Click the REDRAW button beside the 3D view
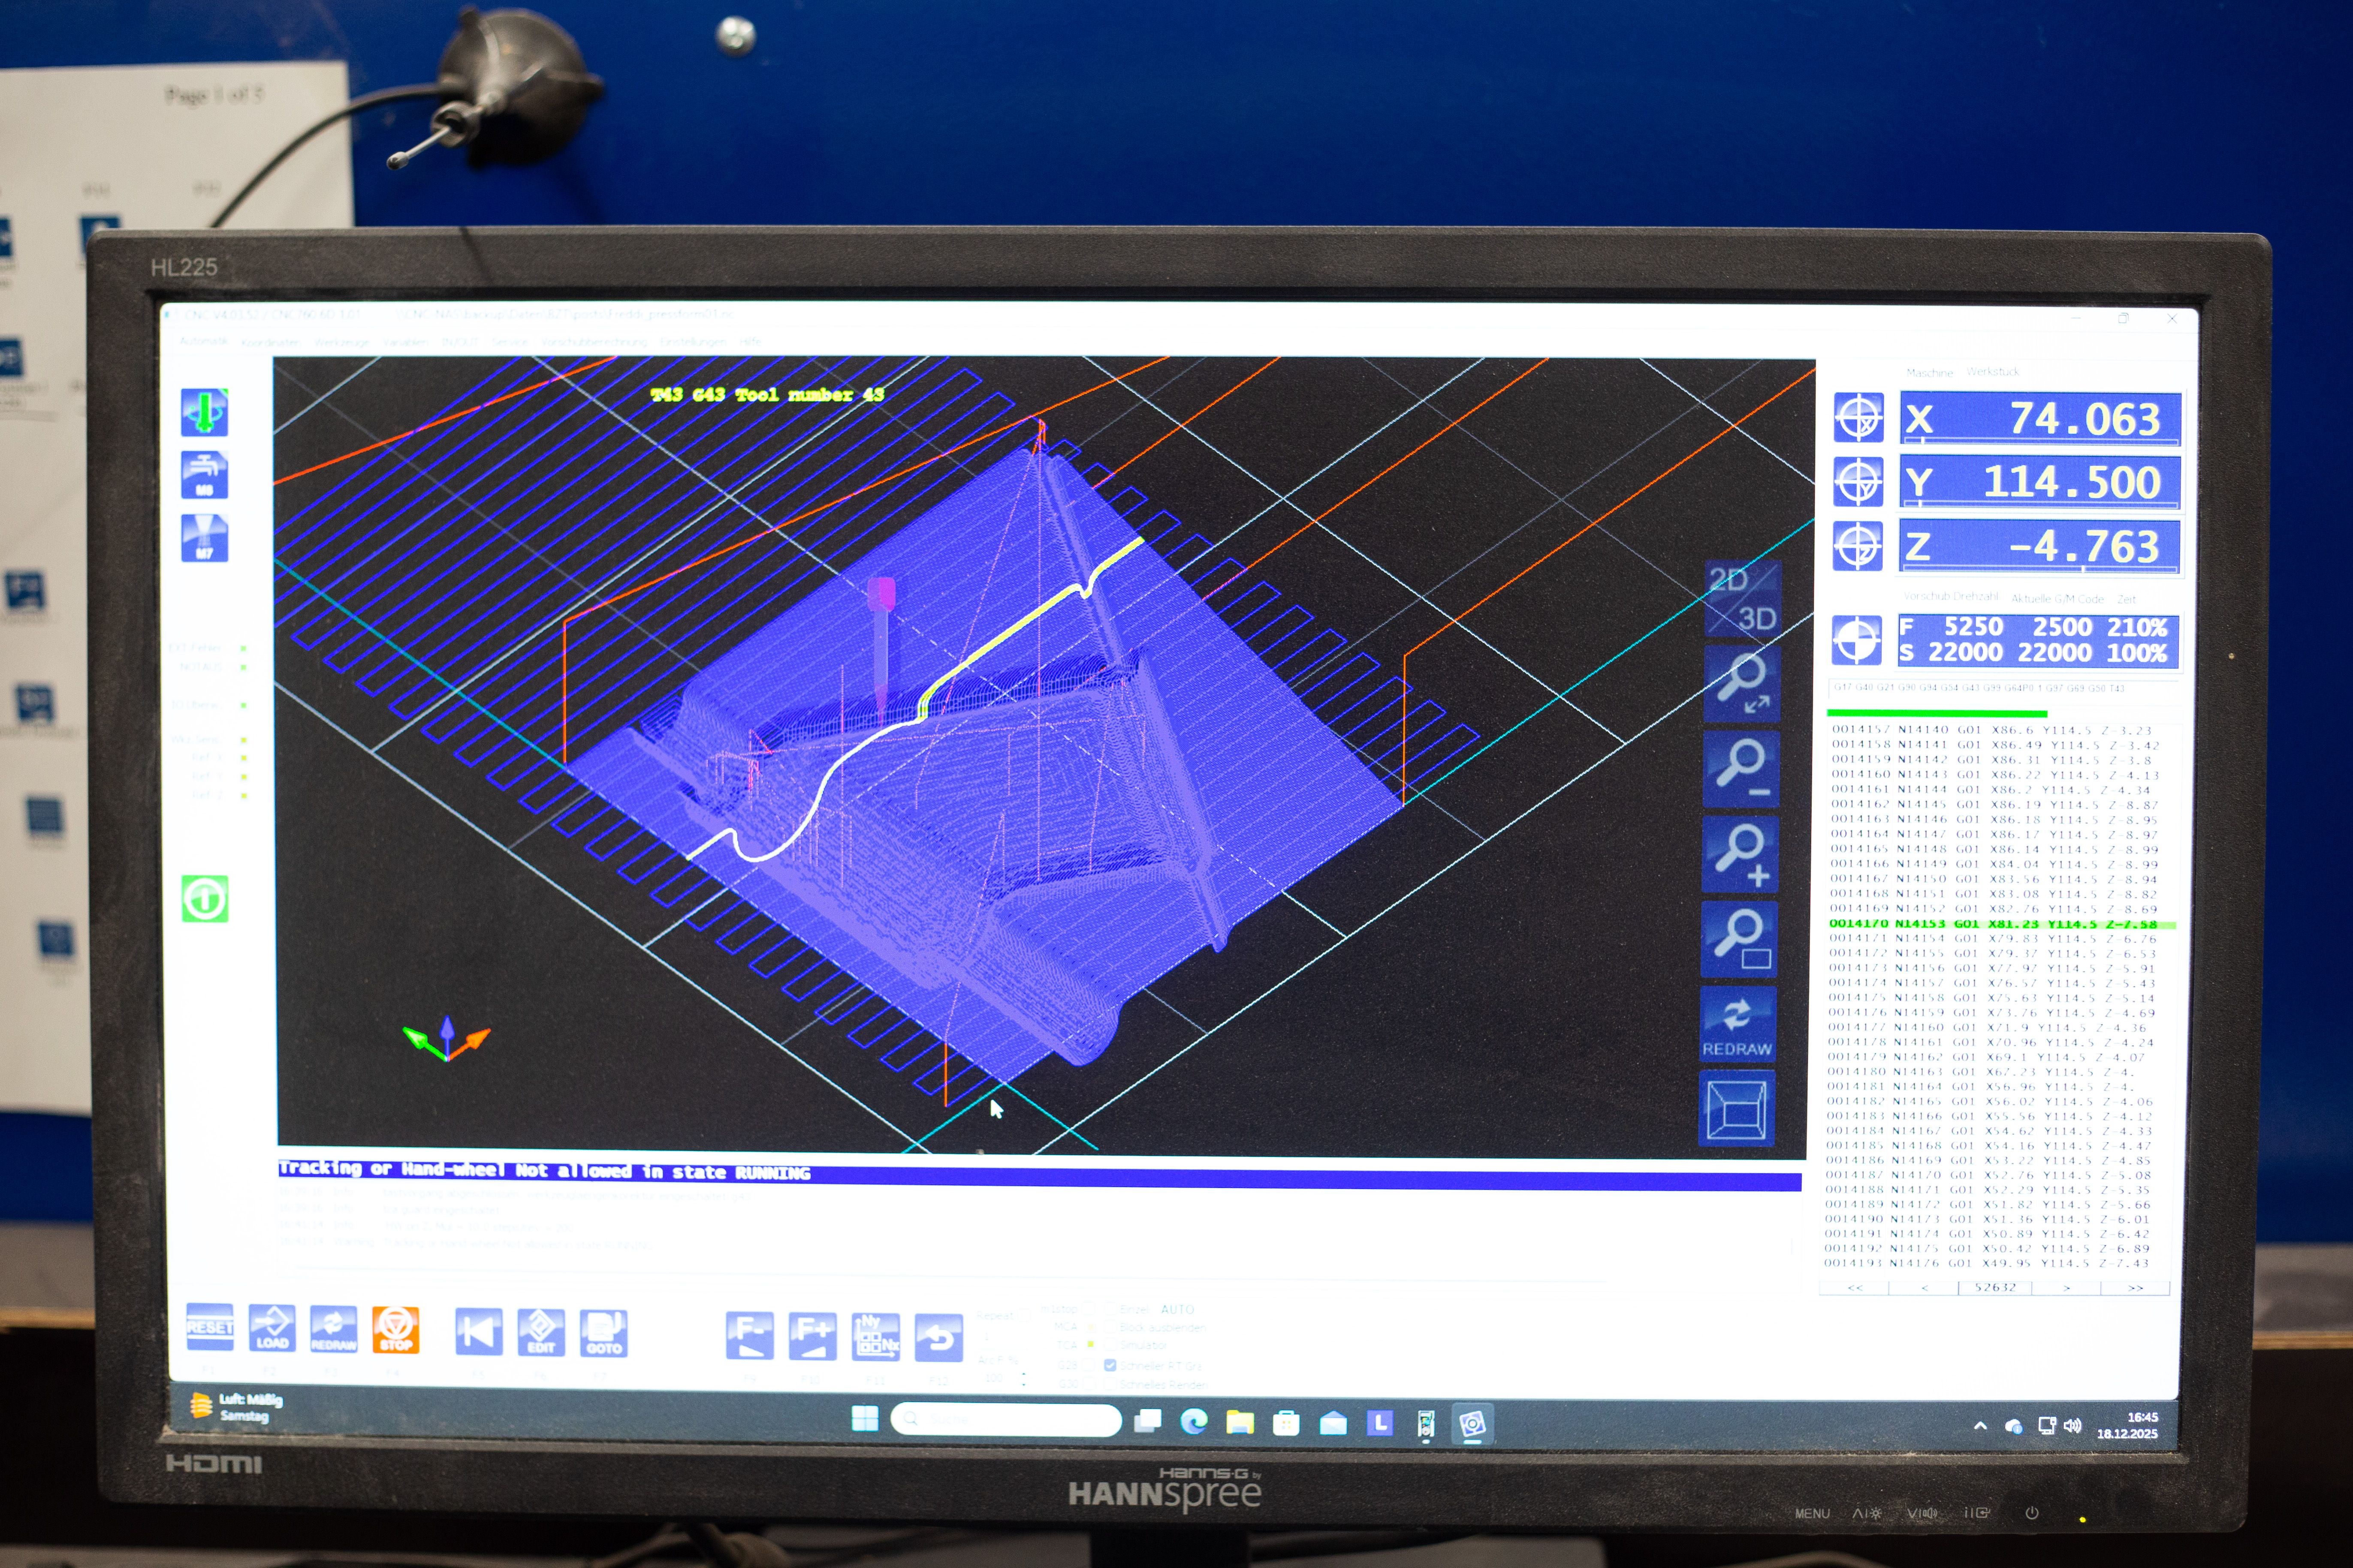This screenshot has width=2353, height=1568. pyautogui.click(x=1738, y=1024)
